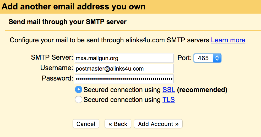Click the SMTP Server input field
Viewport: 261px width, 137px height.
tap(124, 58)
